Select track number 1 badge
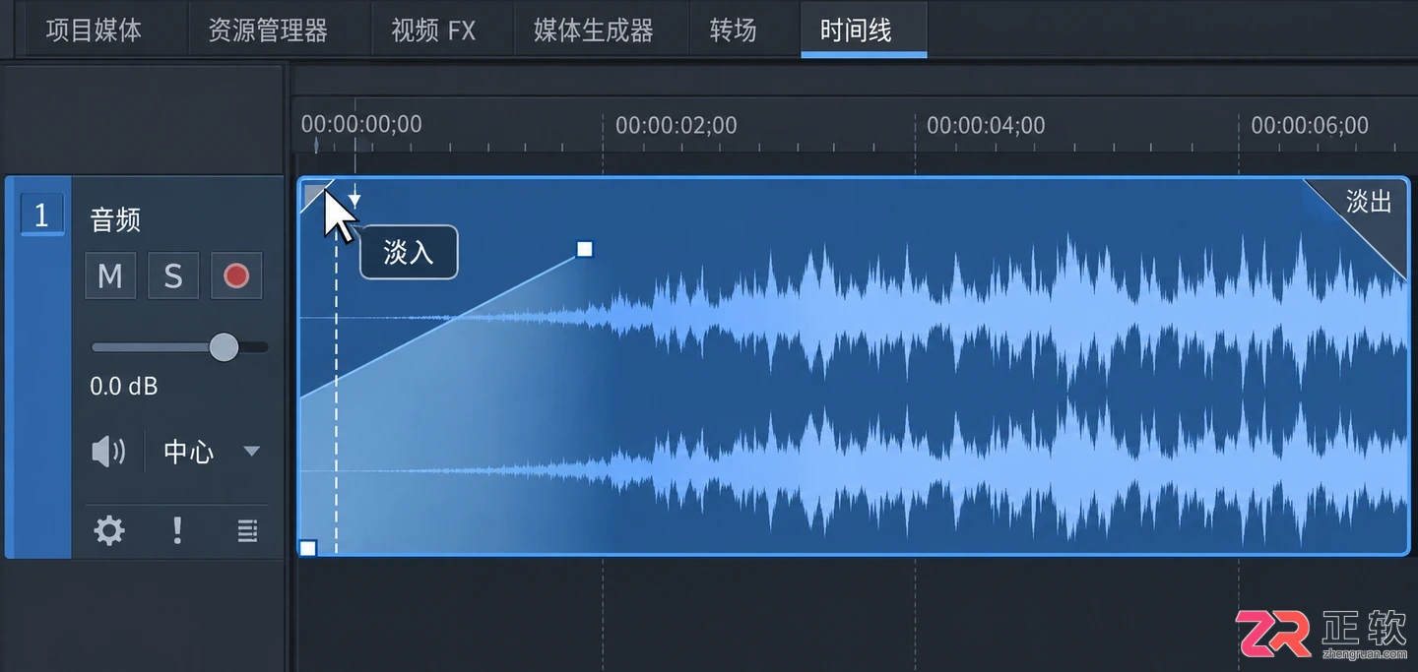The height and width of the screenshot is (672, 1418). click(x=41, y=215)
